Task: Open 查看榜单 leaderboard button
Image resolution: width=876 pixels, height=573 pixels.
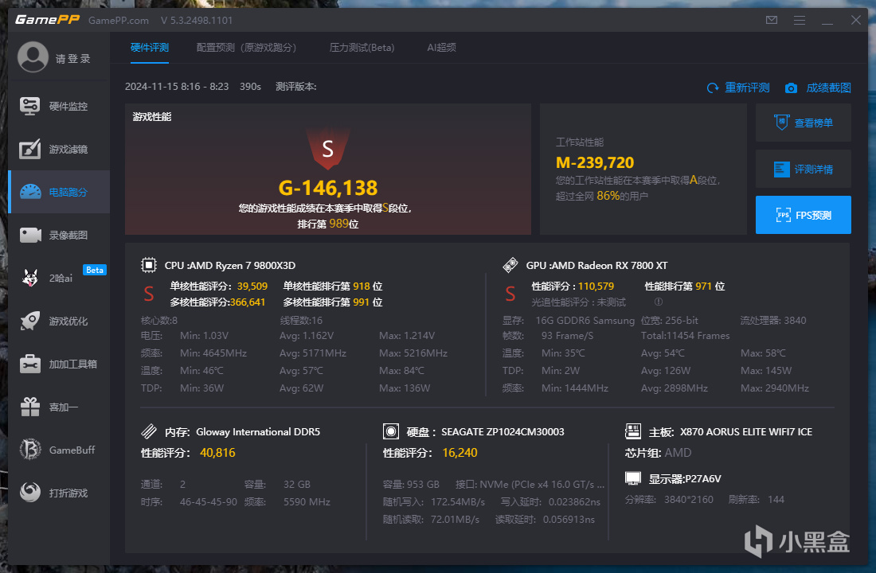Action: click(x=804, y=123)
